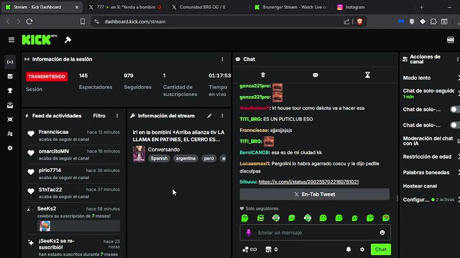Viewport: 460px width, 258px height.
Task: Click the Filtro button in activity feed
Action: (x=99, y=116)
